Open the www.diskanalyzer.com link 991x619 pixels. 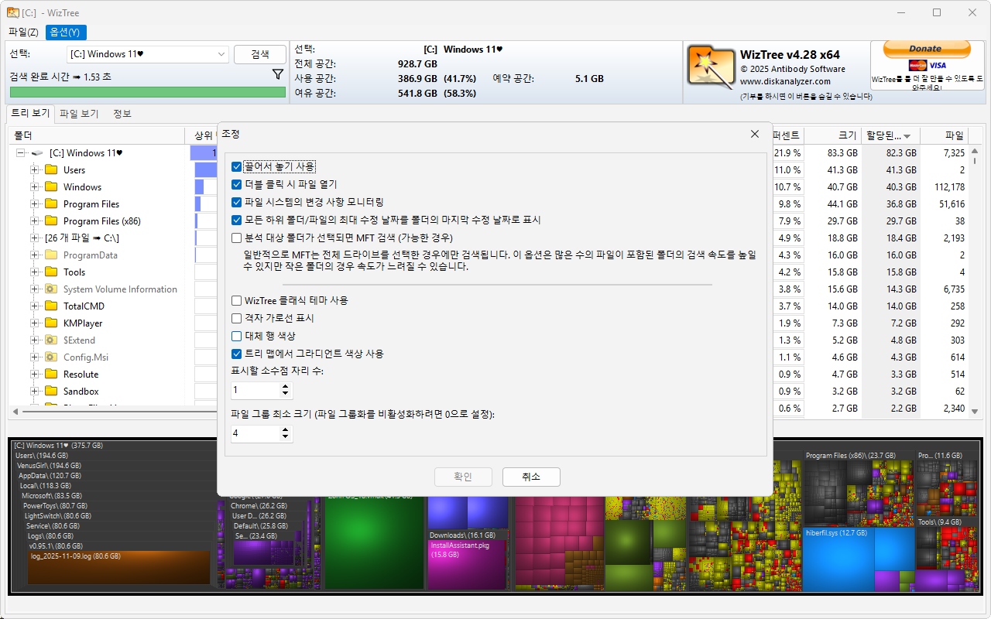pyautogui.click(x=785, y=81)
